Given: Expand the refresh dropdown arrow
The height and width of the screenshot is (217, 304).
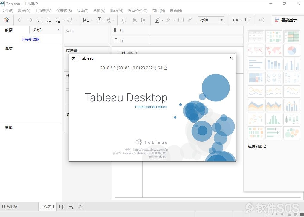Looking at the screenshot, I should pyautogui.click(x=76, y=20).
